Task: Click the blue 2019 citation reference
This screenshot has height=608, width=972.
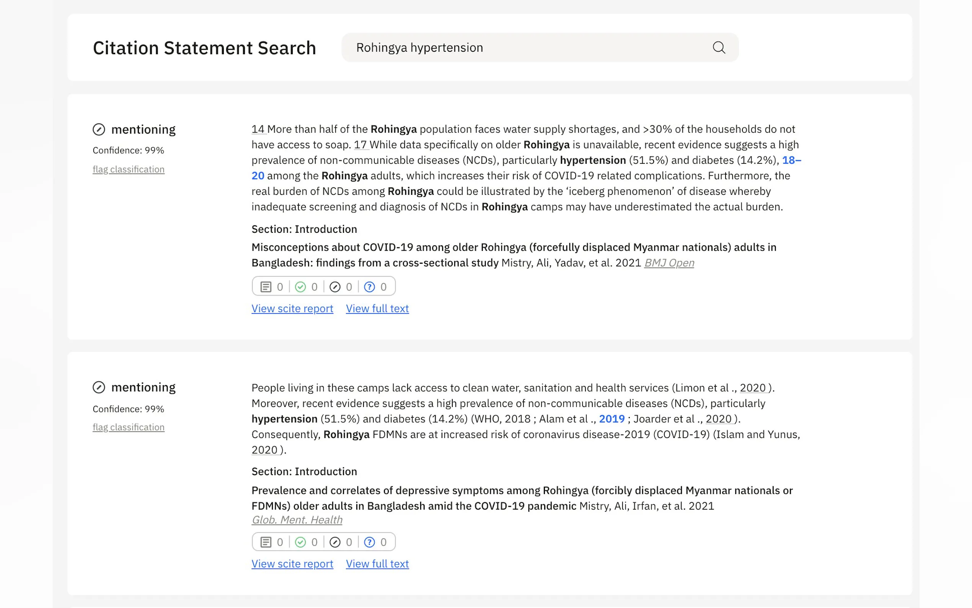Action: [x=611, y=419]
